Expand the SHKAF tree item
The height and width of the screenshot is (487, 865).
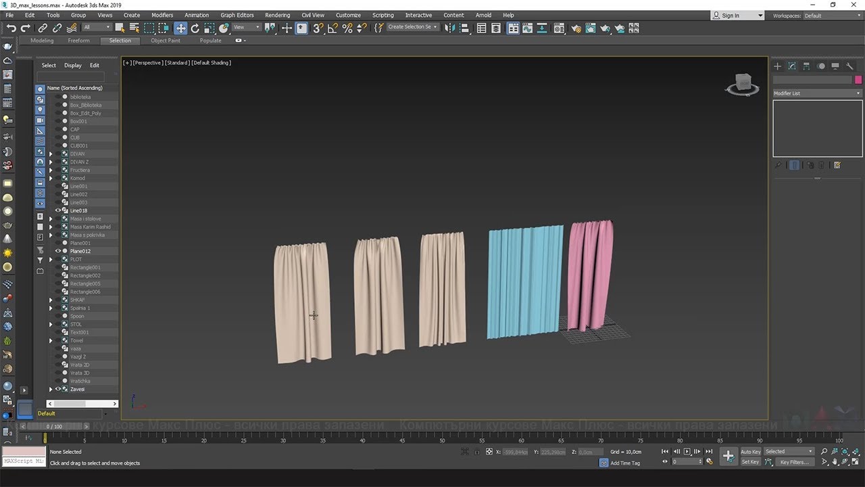pos(50,300)
